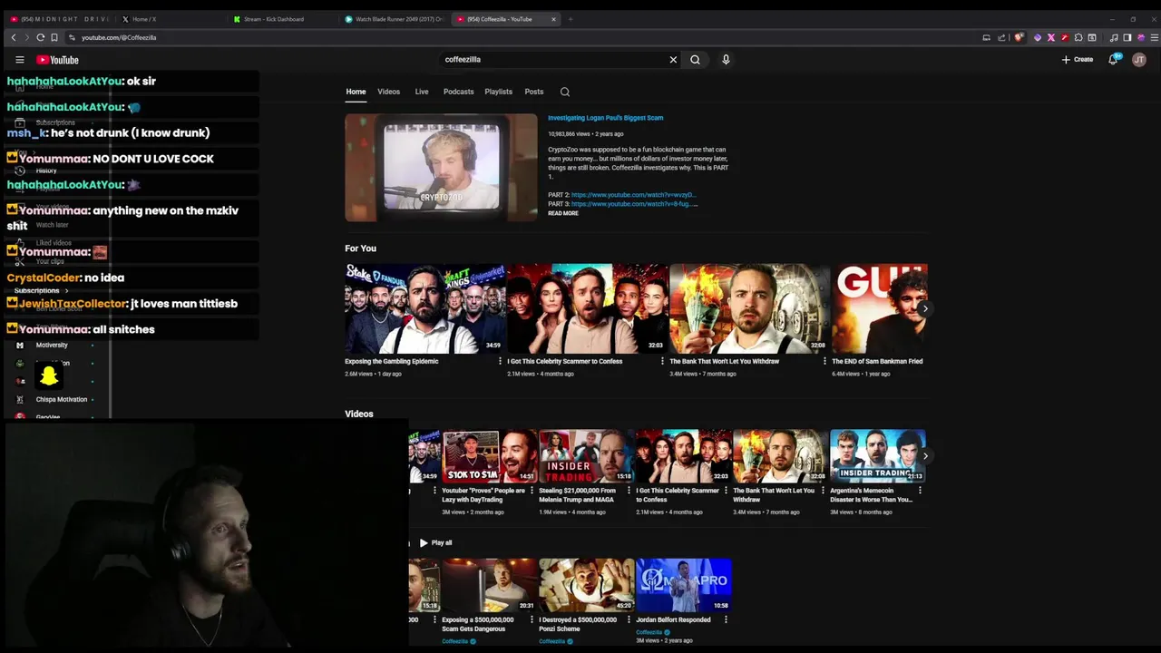Click the magnifier search button
The height and width of the screenshot is (653, 1161).
(695, 60)
